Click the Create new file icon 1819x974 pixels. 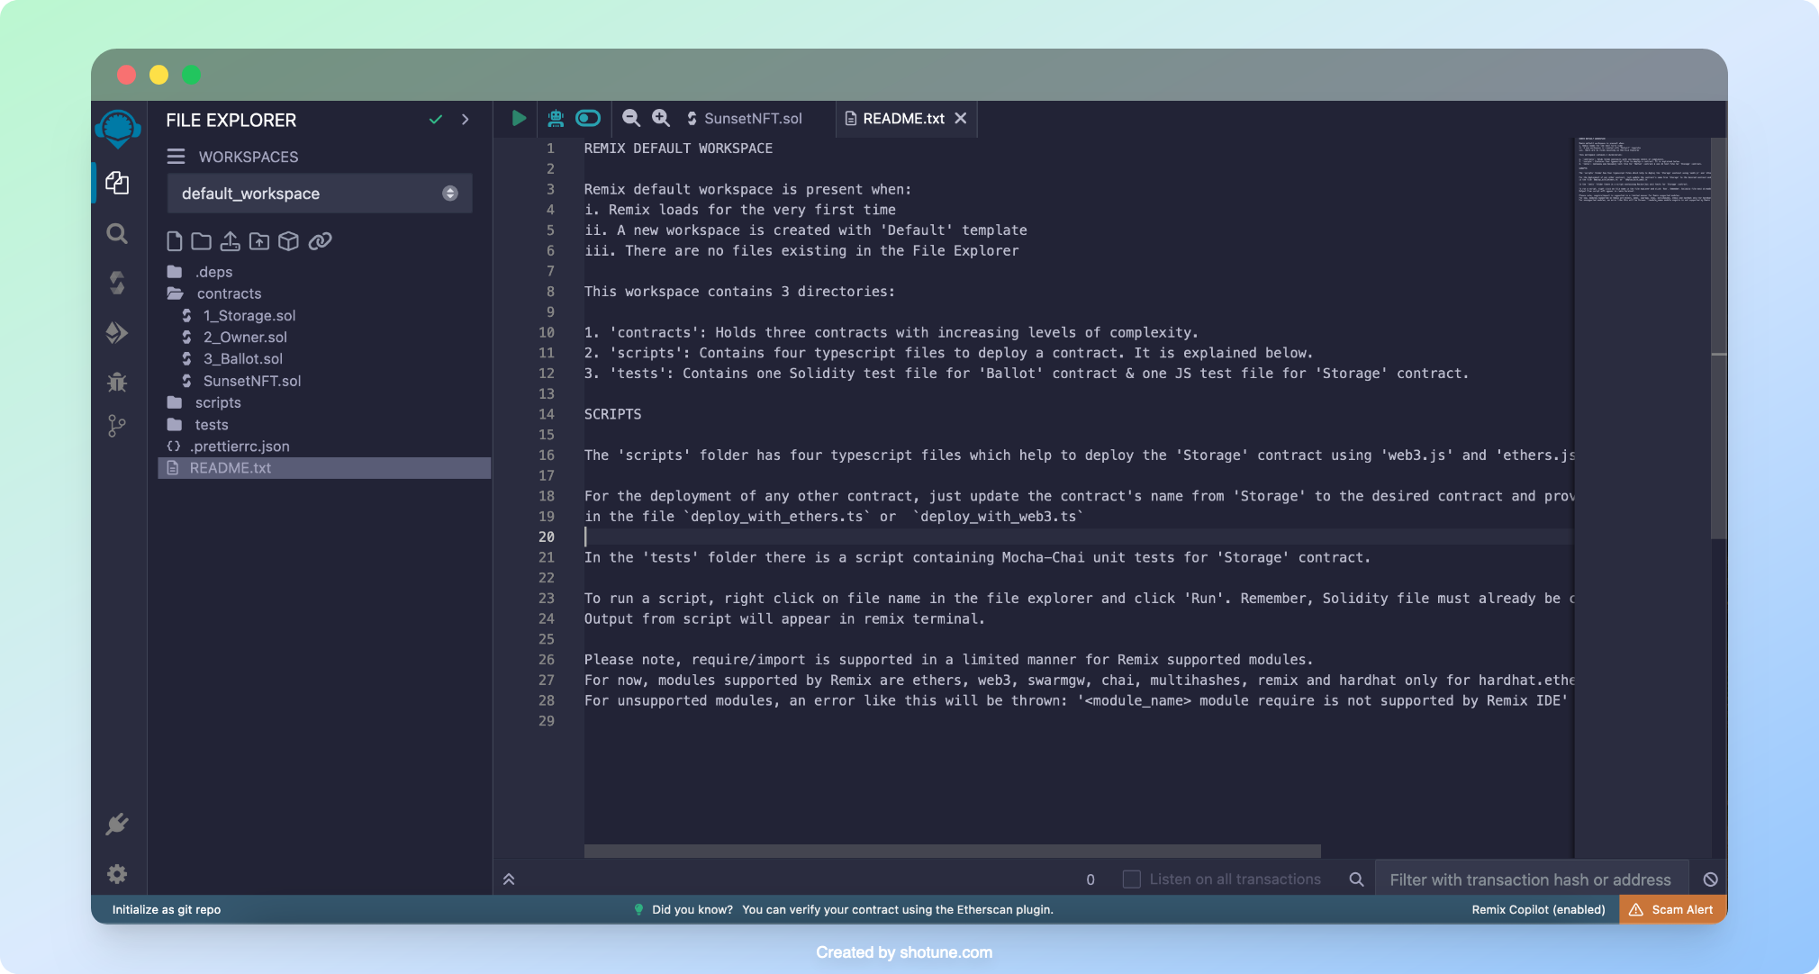tap(175, 241)
